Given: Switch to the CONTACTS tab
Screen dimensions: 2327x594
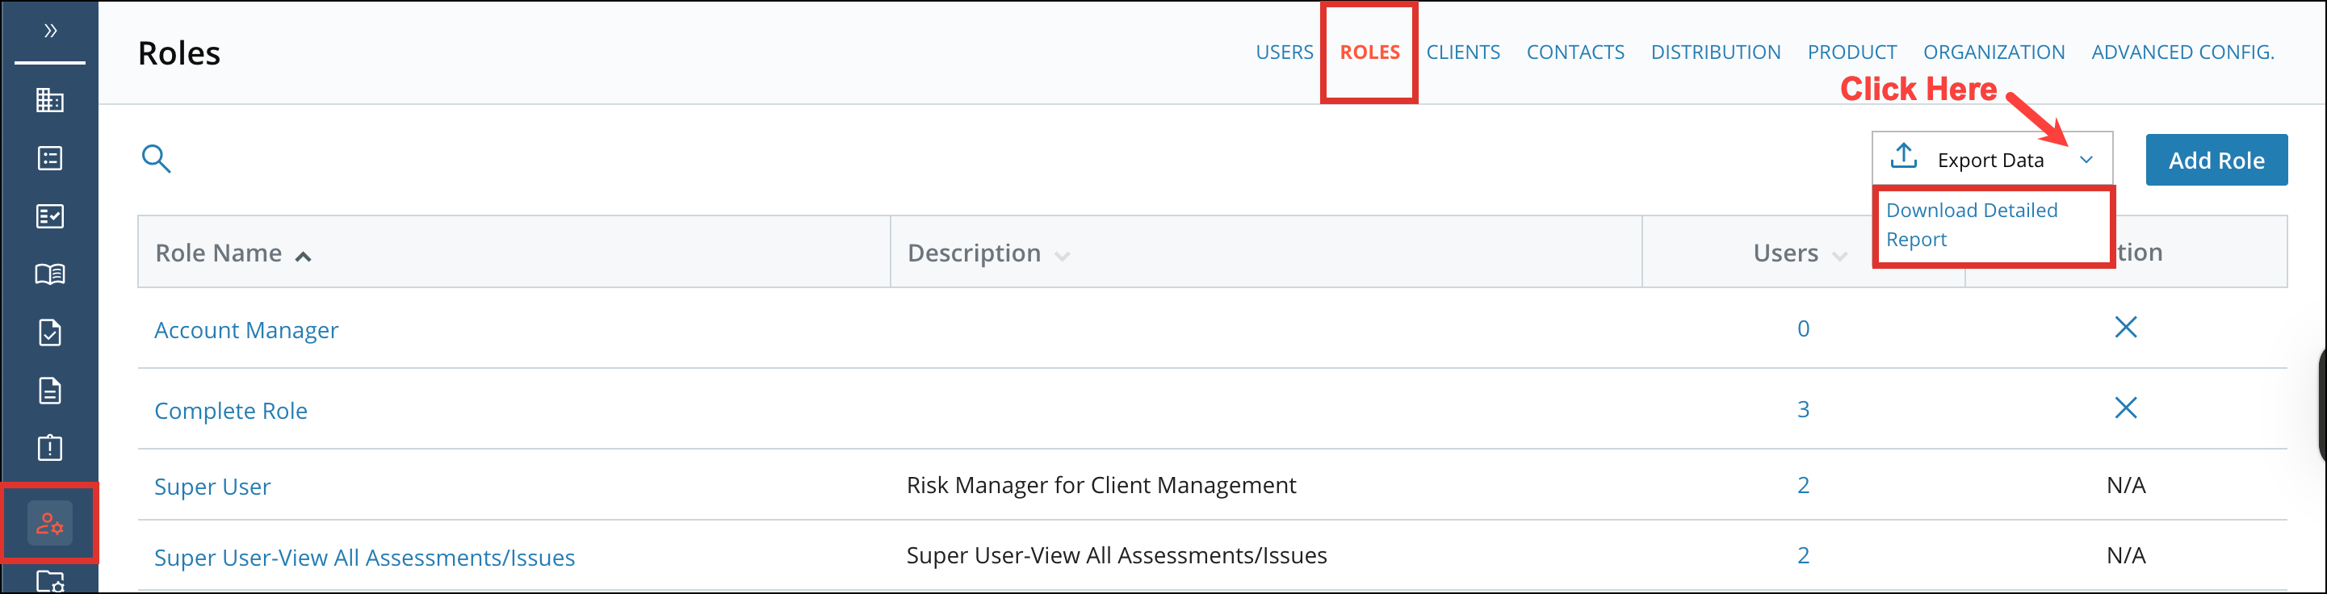Looking at the screenshot, I should click(x=1575, y=52).
